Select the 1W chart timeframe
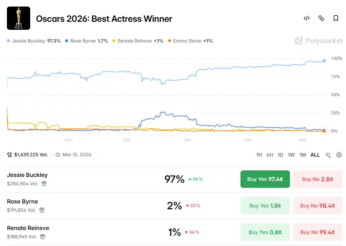This screenshot has height=246, width=346. (x=291, y=155)
